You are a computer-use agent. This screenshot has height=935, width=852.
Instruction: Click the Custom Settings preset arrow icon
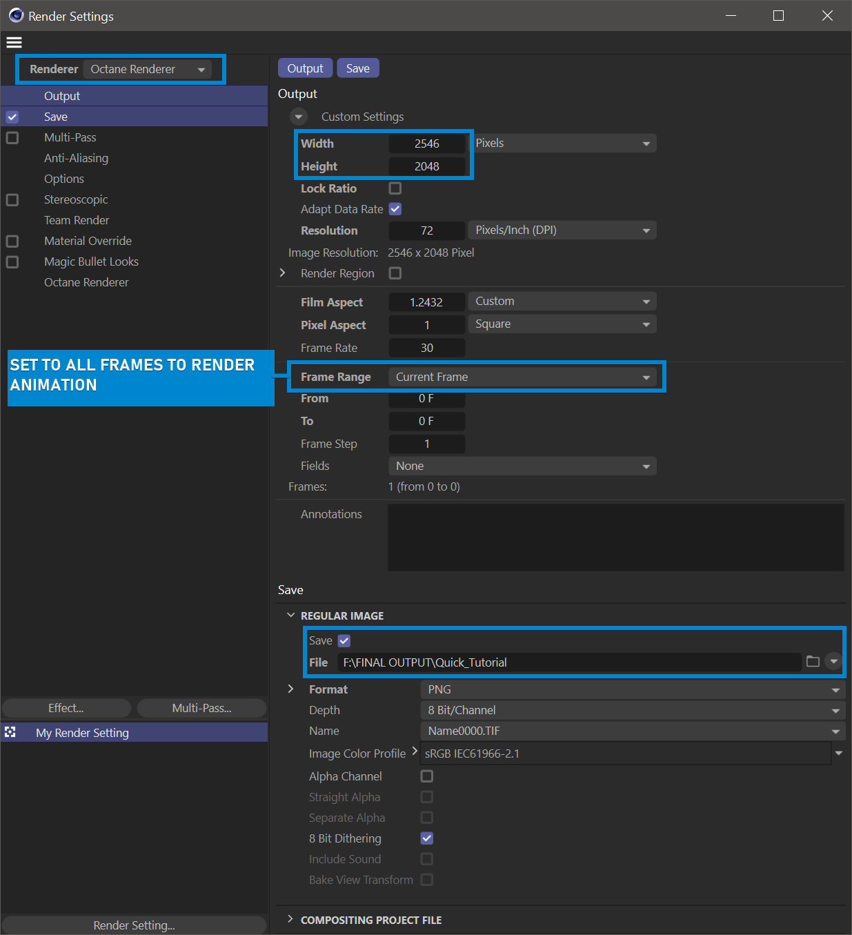(299, 117)
